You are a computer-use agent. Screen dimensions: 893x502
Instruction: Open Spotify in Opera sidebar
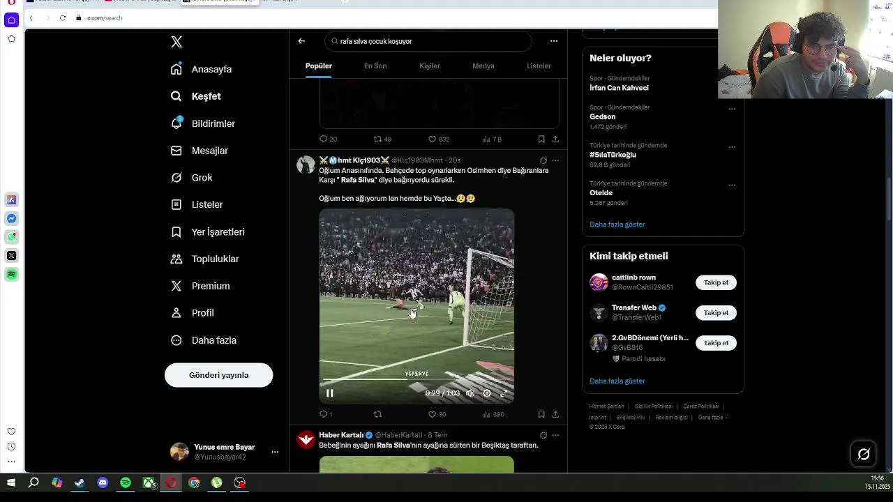tap(12, 275)
